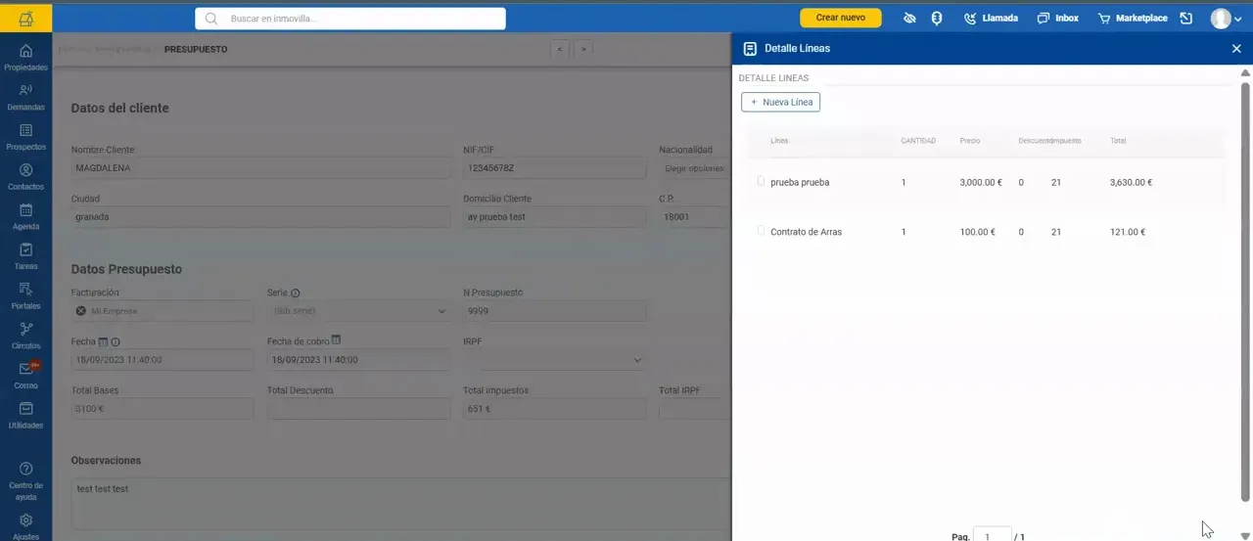Click the Serie info icon
Screen dimensions: 1253x541
tap(296, 293)
